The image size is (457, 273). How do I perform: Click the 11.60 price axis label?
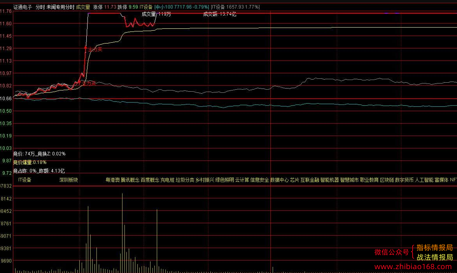(6, 24)
